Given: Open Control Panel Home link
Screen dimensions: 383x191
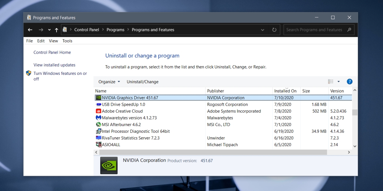Looking at the screenshot, I should 52,53.
